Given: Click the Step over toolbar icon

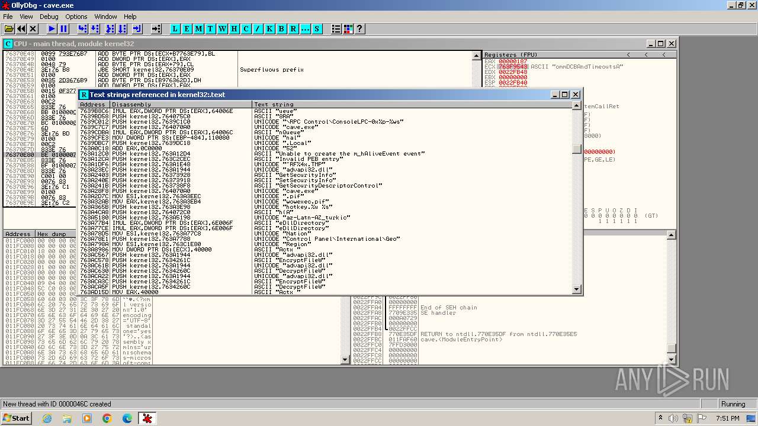Looking at the screenshot, I should tap(95, 28).
